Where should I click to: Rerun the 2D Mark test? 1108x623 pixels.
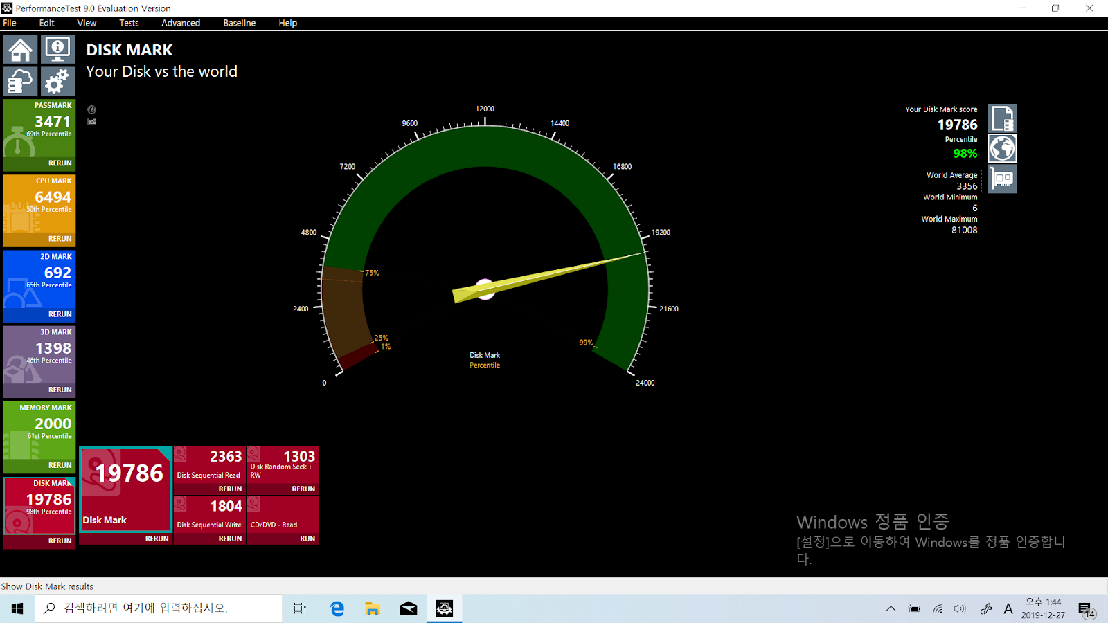point(60,314)
